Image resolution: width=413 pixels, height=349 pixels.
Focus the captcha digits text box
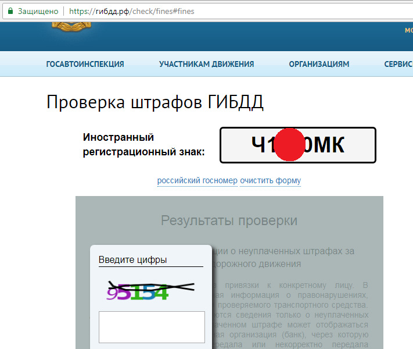point(152,327)
